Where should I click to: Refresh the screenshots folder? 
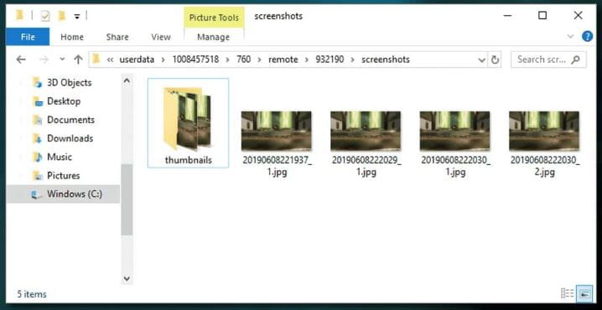495,59
